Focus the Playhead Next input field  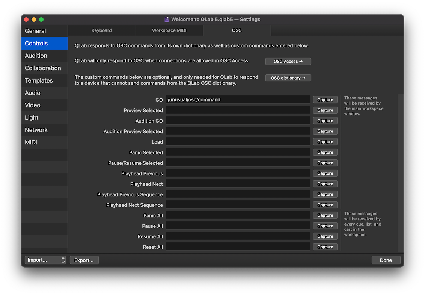click(x=238, y=184)
